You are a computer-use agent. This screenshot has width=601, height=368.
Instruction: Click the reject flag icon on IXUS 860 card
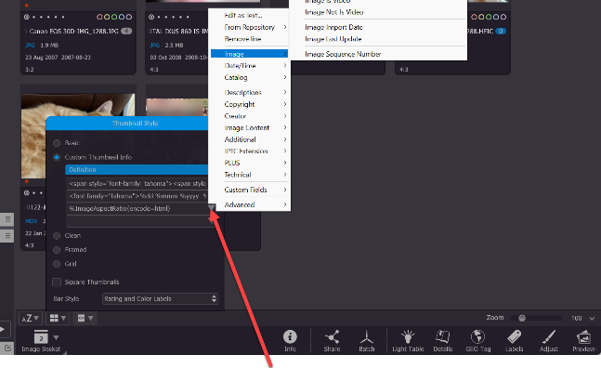(151, 17)
